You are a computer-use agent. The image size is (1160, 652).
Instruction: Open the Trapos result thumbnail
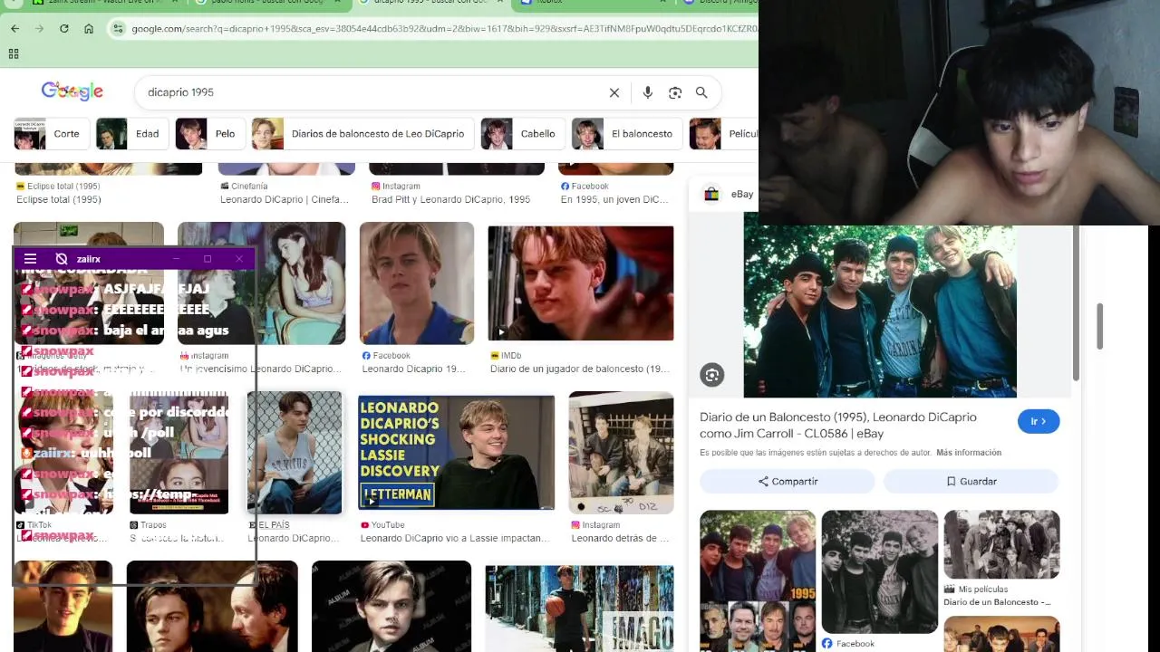tap(179, 453)
